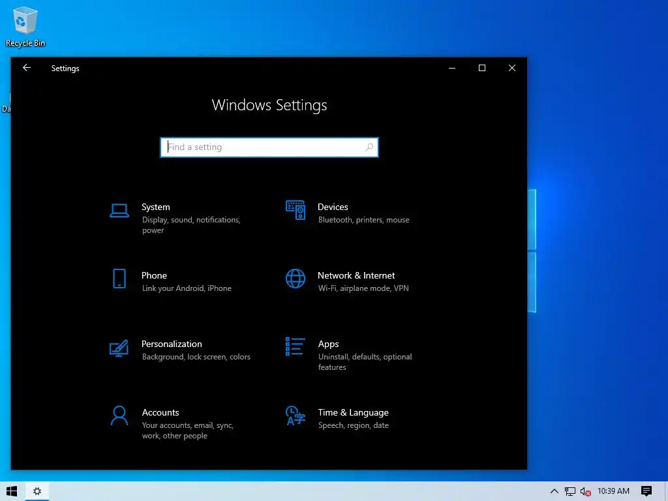Open the Devices keyboard-speaker icon
Viewport: 668px width, 501px height.
[296, 210]
